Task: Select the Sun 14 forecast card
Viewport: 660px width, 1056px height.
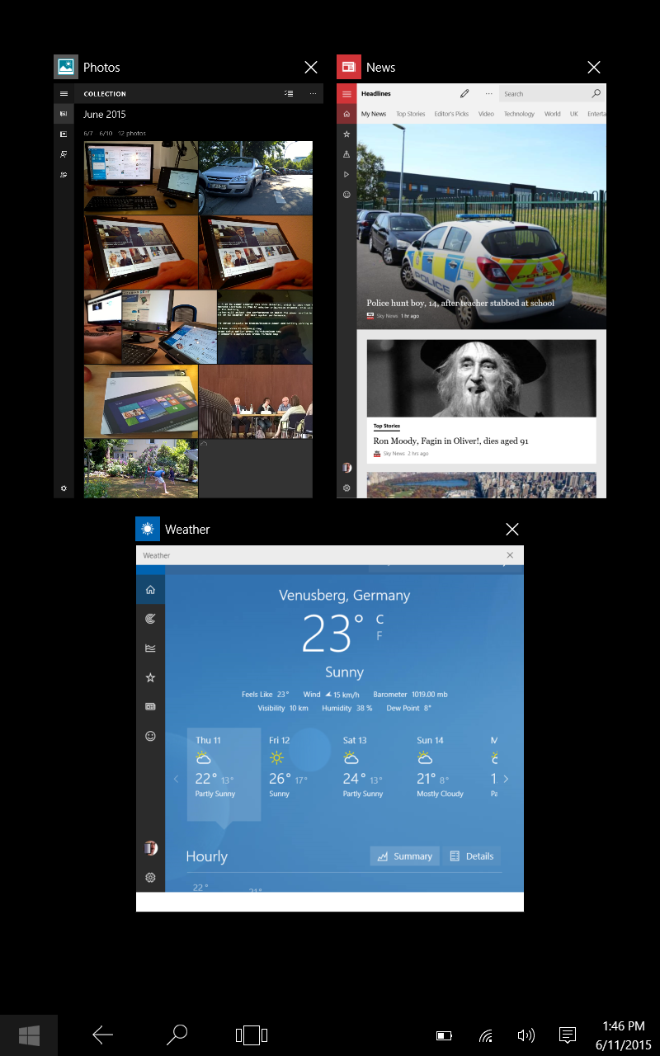Action: 445,775
